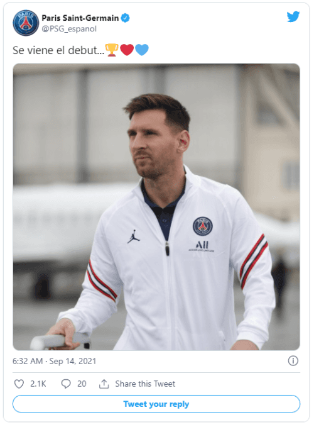The width and height of the screenshot is (314, 427).
Task: Click the trophy emoji in tweet text
Action: [x=112, y=50]
